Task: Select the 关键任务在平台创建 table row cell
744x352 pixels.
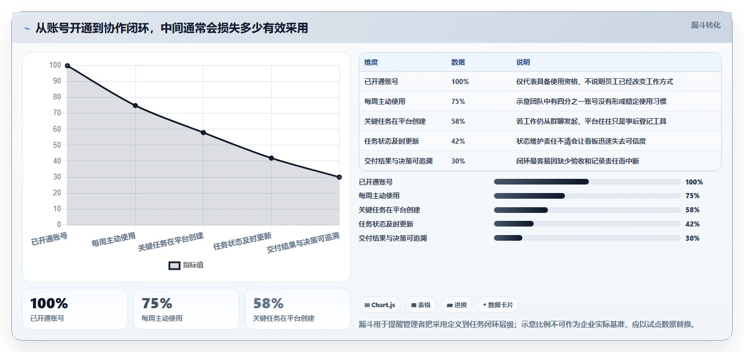Action: [x=395, y=121]
